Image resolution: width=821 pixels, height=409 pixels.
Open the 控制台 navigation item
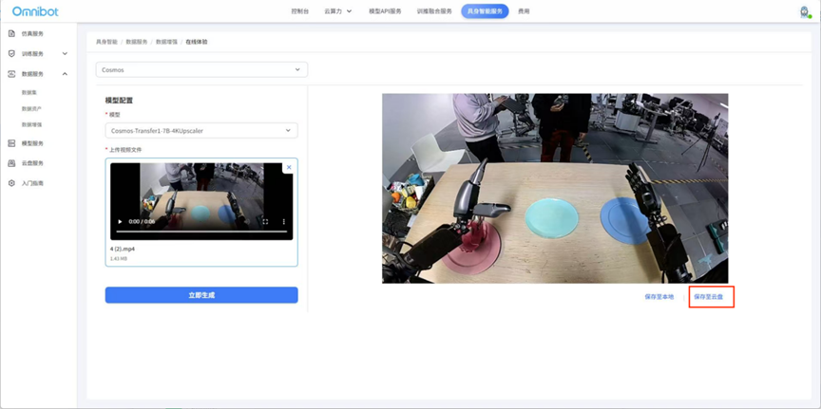click(300, 11)
